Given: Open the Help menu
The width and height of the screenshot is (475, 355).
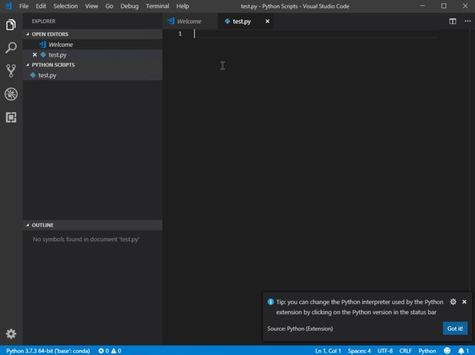Looking at the screenshot, I should point(183,6).
